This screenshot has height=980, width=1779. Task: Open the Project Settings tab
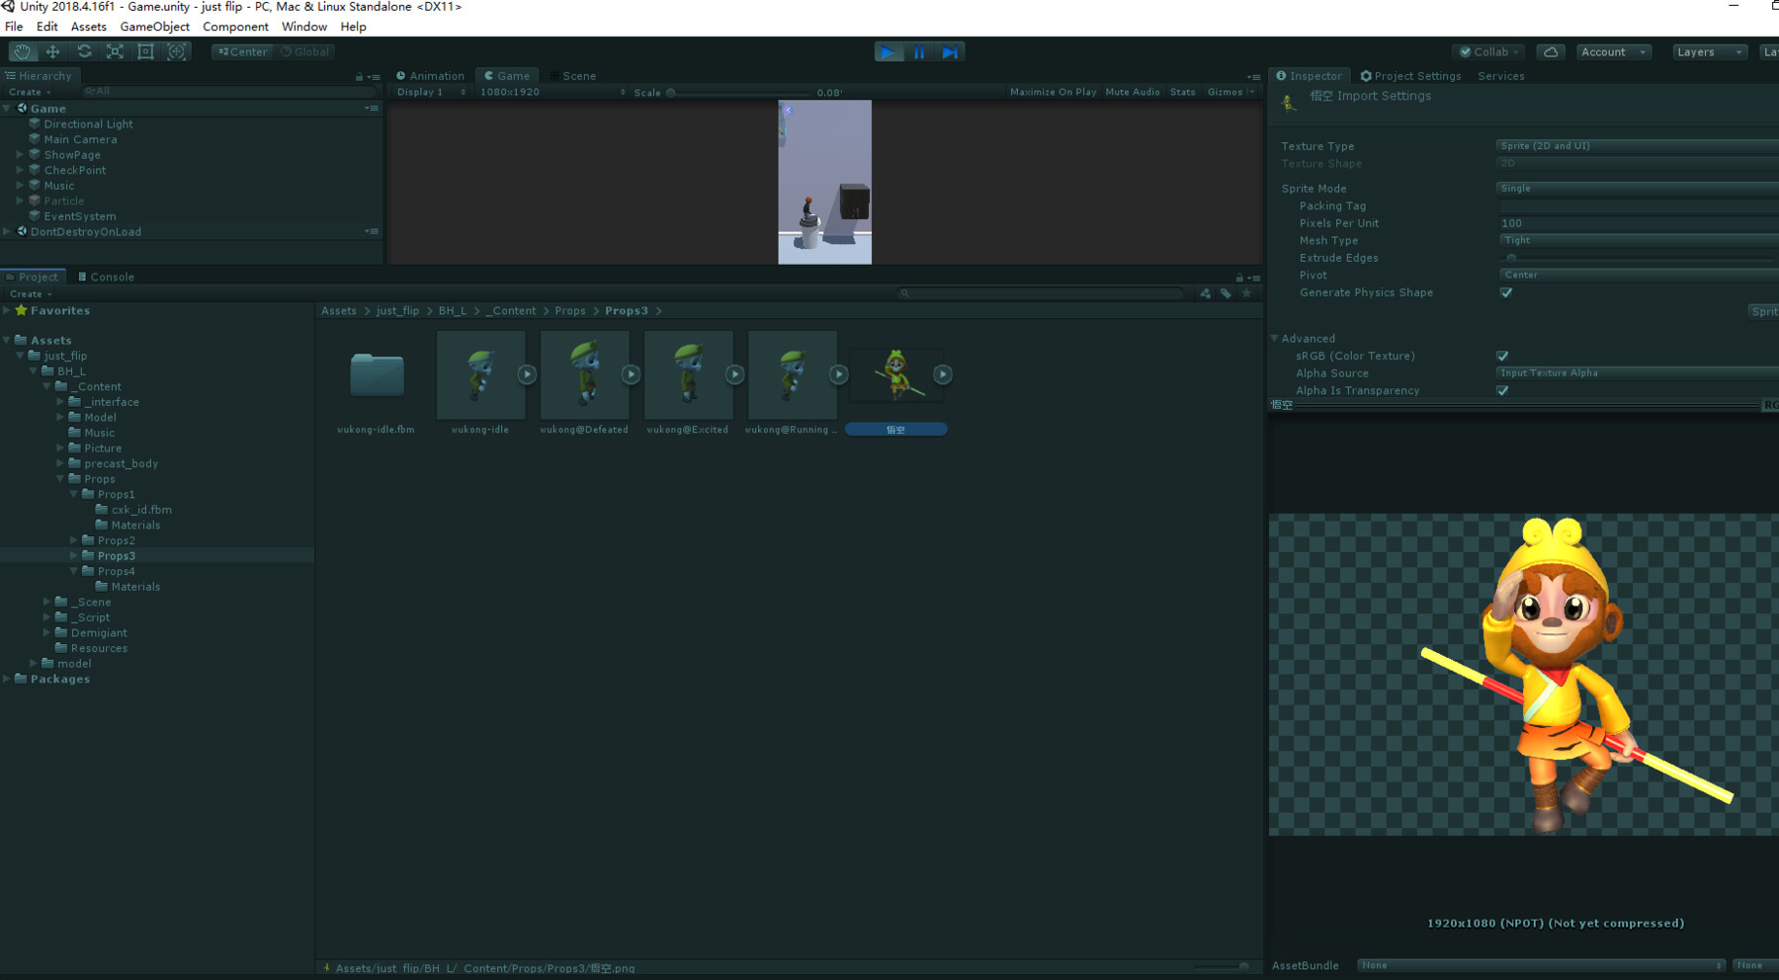tap(1410, 76)
